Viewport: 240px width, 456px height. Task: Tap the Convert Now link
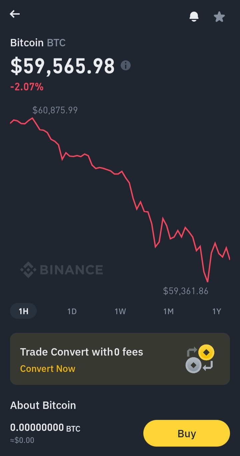pos(48,369)
